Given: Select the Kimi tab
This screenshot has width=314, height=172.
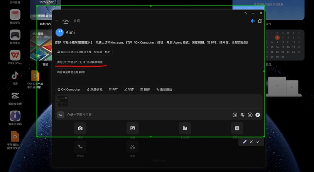Looking at the screenshot, I should [x=66, y=21].
